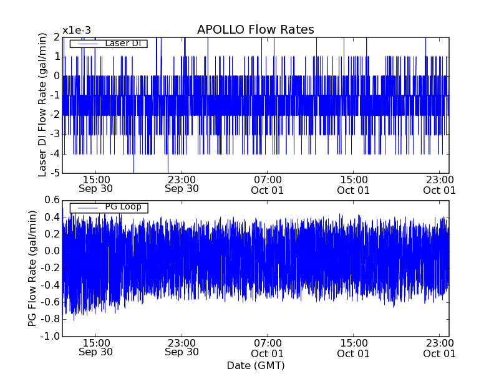Click the "0" tick on the Laser DI y-axis
The height and width of the screenshot is (374, 499).
[x=57, y=76]
